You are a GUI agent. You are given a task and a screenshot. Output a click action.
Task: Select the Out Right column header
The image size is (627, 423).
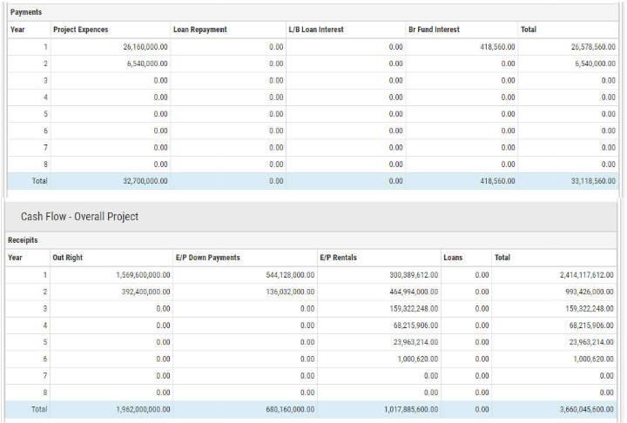[70, 258]
